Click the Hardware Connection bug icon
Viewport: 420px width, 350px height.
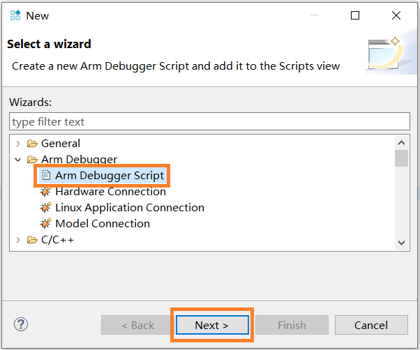click(x=47, y=192)
